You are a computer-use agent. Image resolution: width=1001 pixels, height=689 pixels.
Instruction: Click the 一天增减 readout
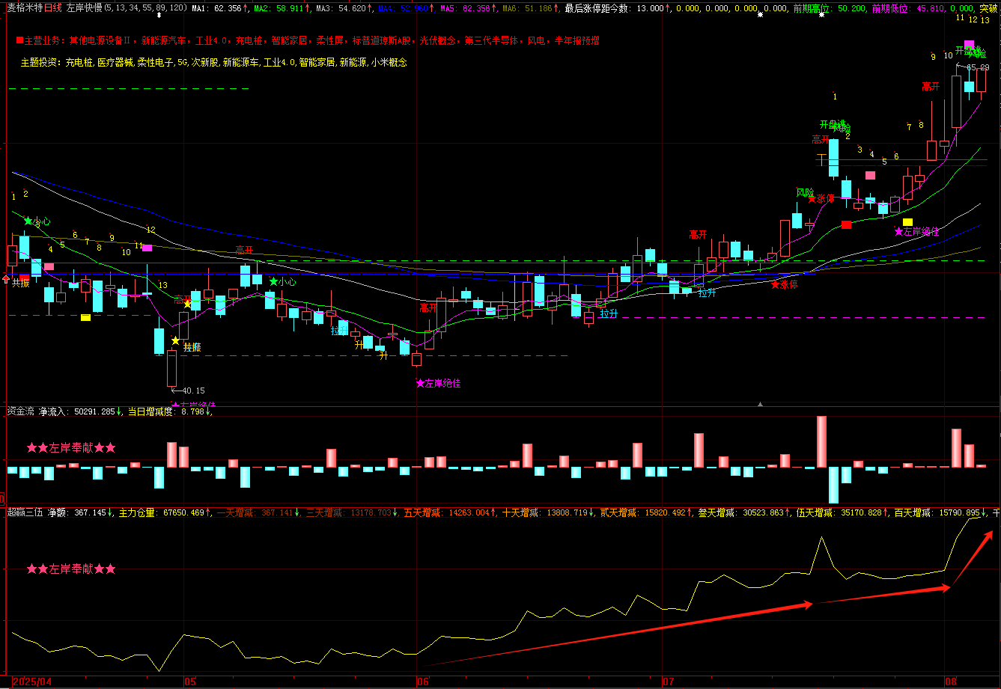pos(258,513)
